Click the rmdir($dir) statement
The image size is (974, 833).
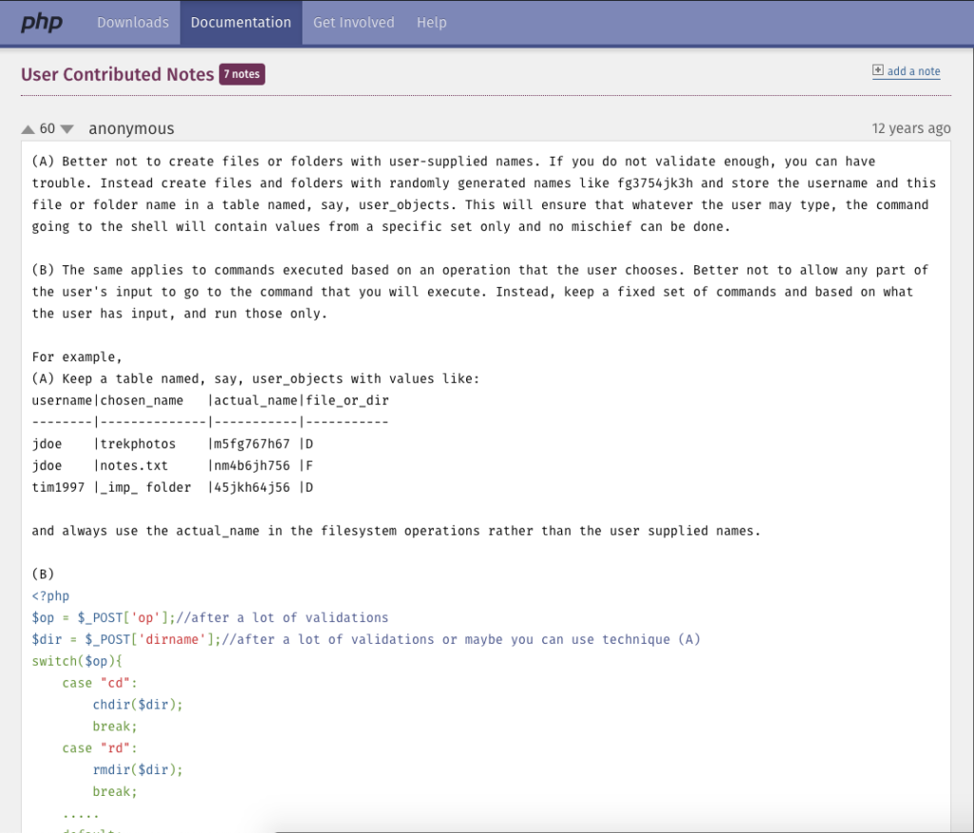coord(137,770)
